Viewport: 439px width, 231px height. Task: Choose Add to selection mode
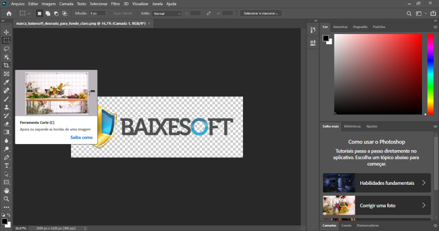(48, 13)
